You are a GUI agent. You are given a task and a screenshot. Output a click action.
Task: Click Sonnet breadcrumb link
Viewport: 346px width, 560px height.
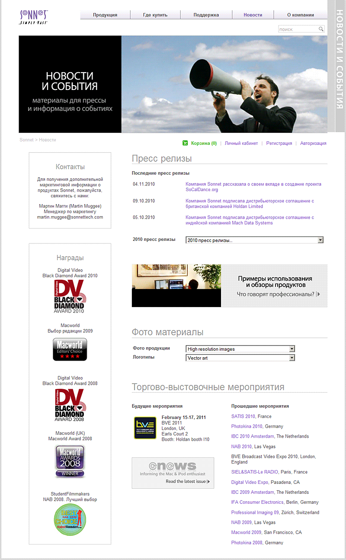point(26,140)
